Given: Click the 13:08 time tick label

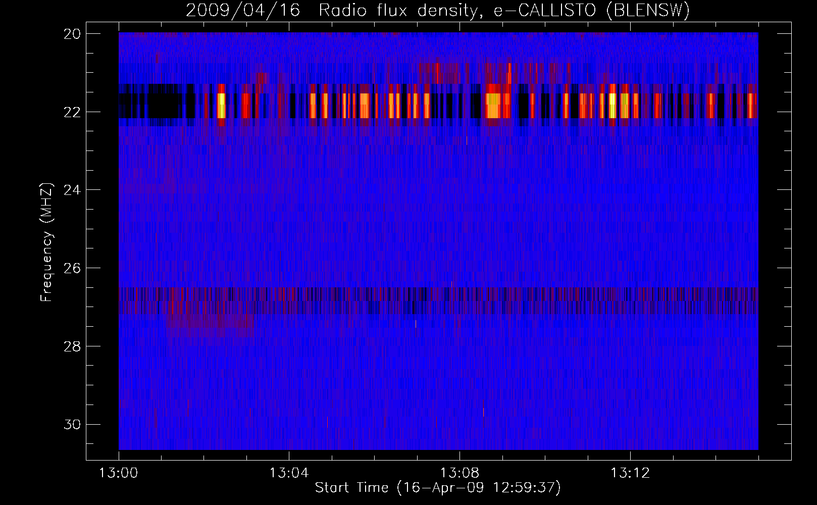Looking at the screenshot, I should coord(459,473).
